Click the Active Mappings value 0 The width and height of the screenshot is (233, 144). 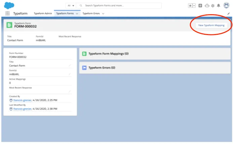10,83
